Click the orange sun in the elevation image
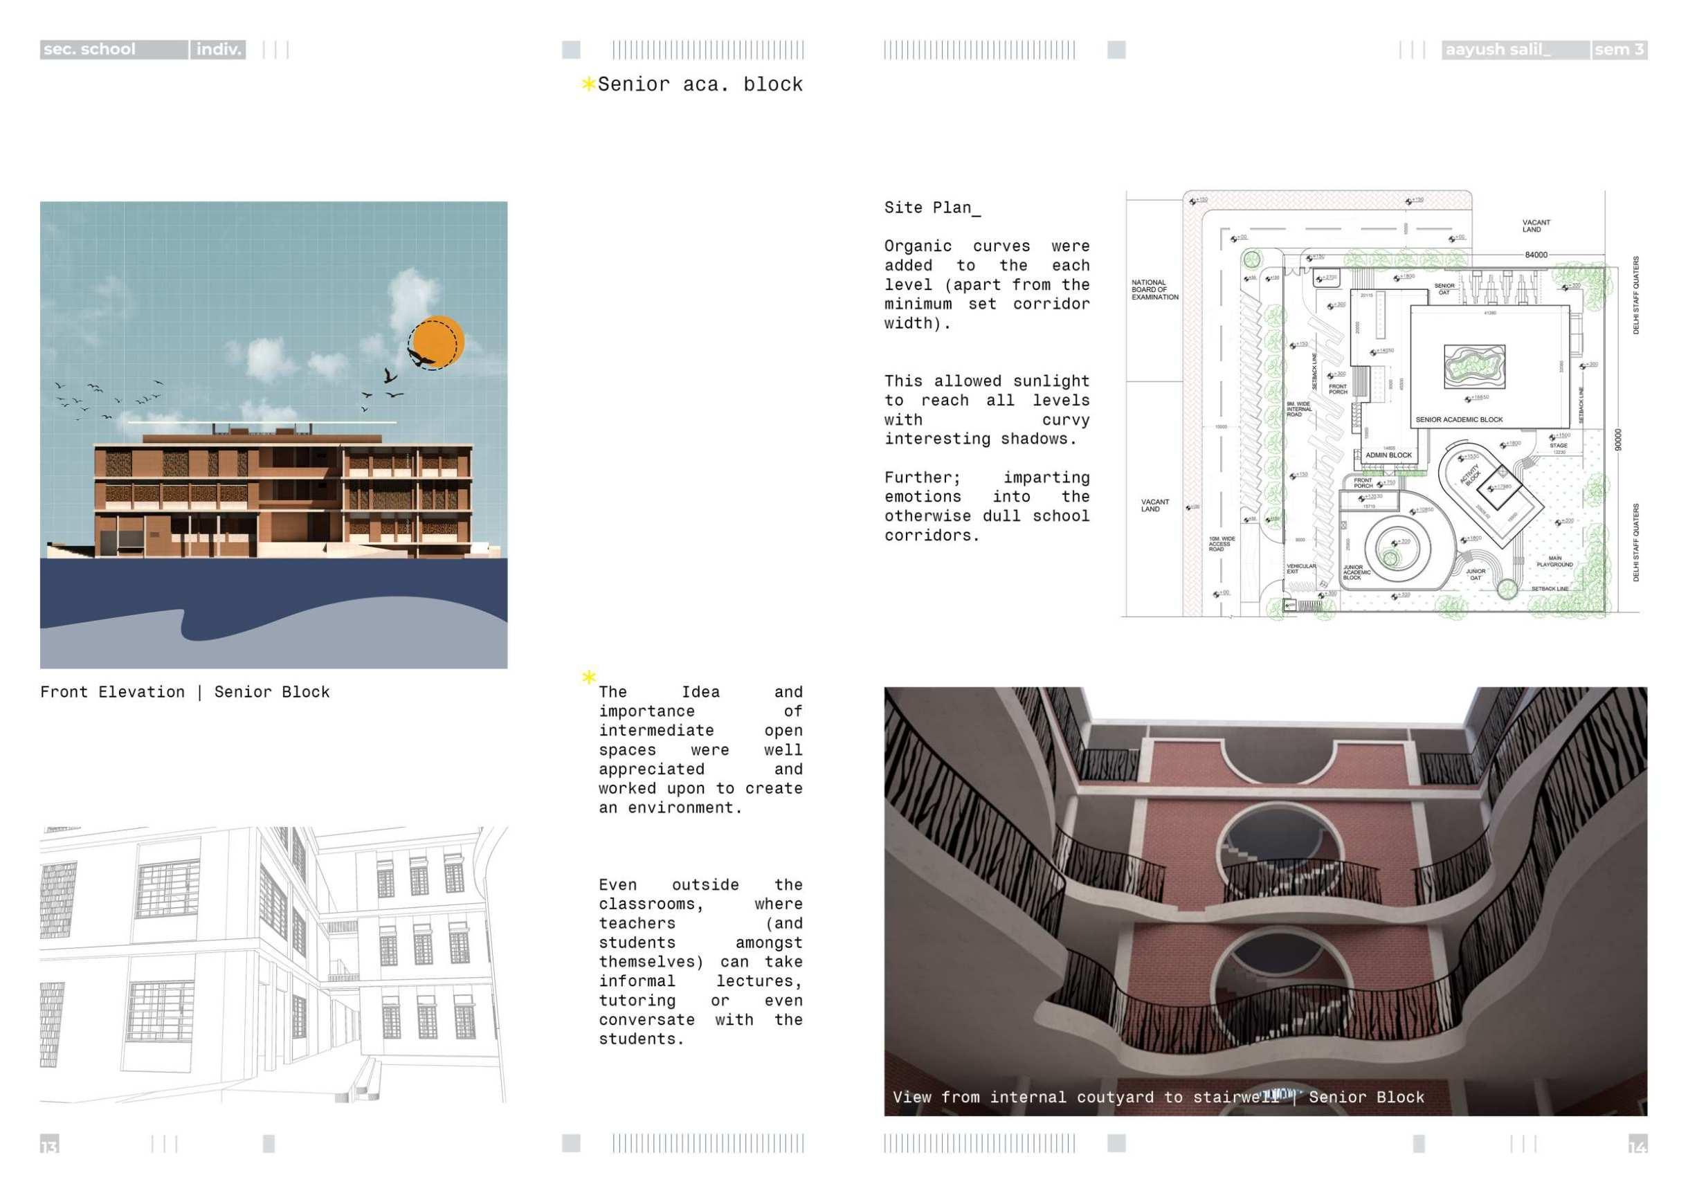Image resolution: width=1688 pixels, height=1193 pixels. pyautogui.click(x=439, y=341)
